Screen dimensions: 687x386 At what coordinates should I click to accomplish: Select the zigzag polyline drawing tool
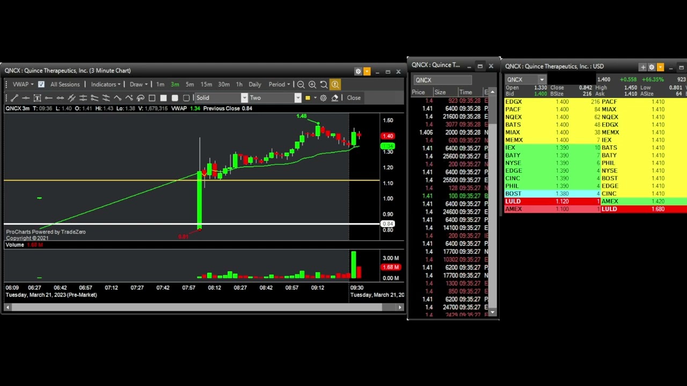pyautogui.click(x=118, y=98)
